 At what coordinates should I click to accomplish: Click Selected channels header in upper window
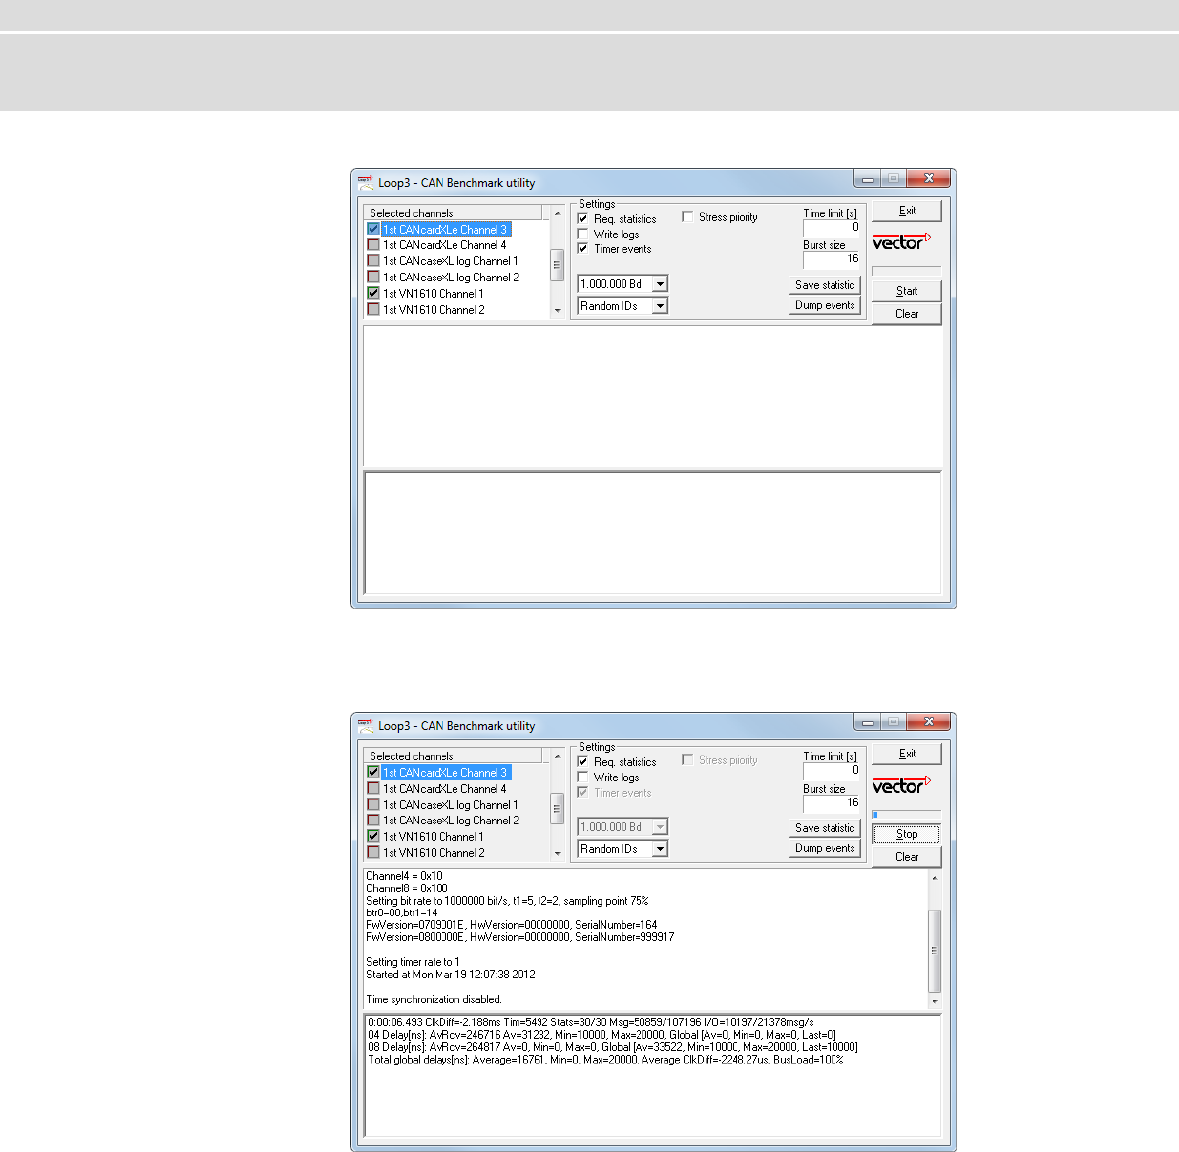coord(453,213)
